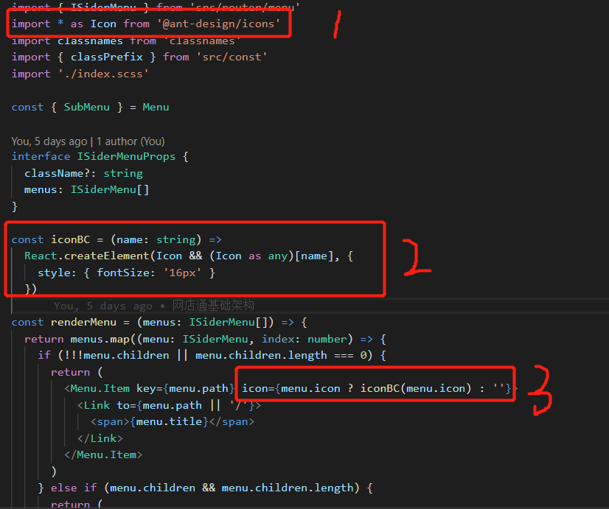Click the 'iconBC' constant name
Screen dimensions: 609x509
(x=70, y=239)
